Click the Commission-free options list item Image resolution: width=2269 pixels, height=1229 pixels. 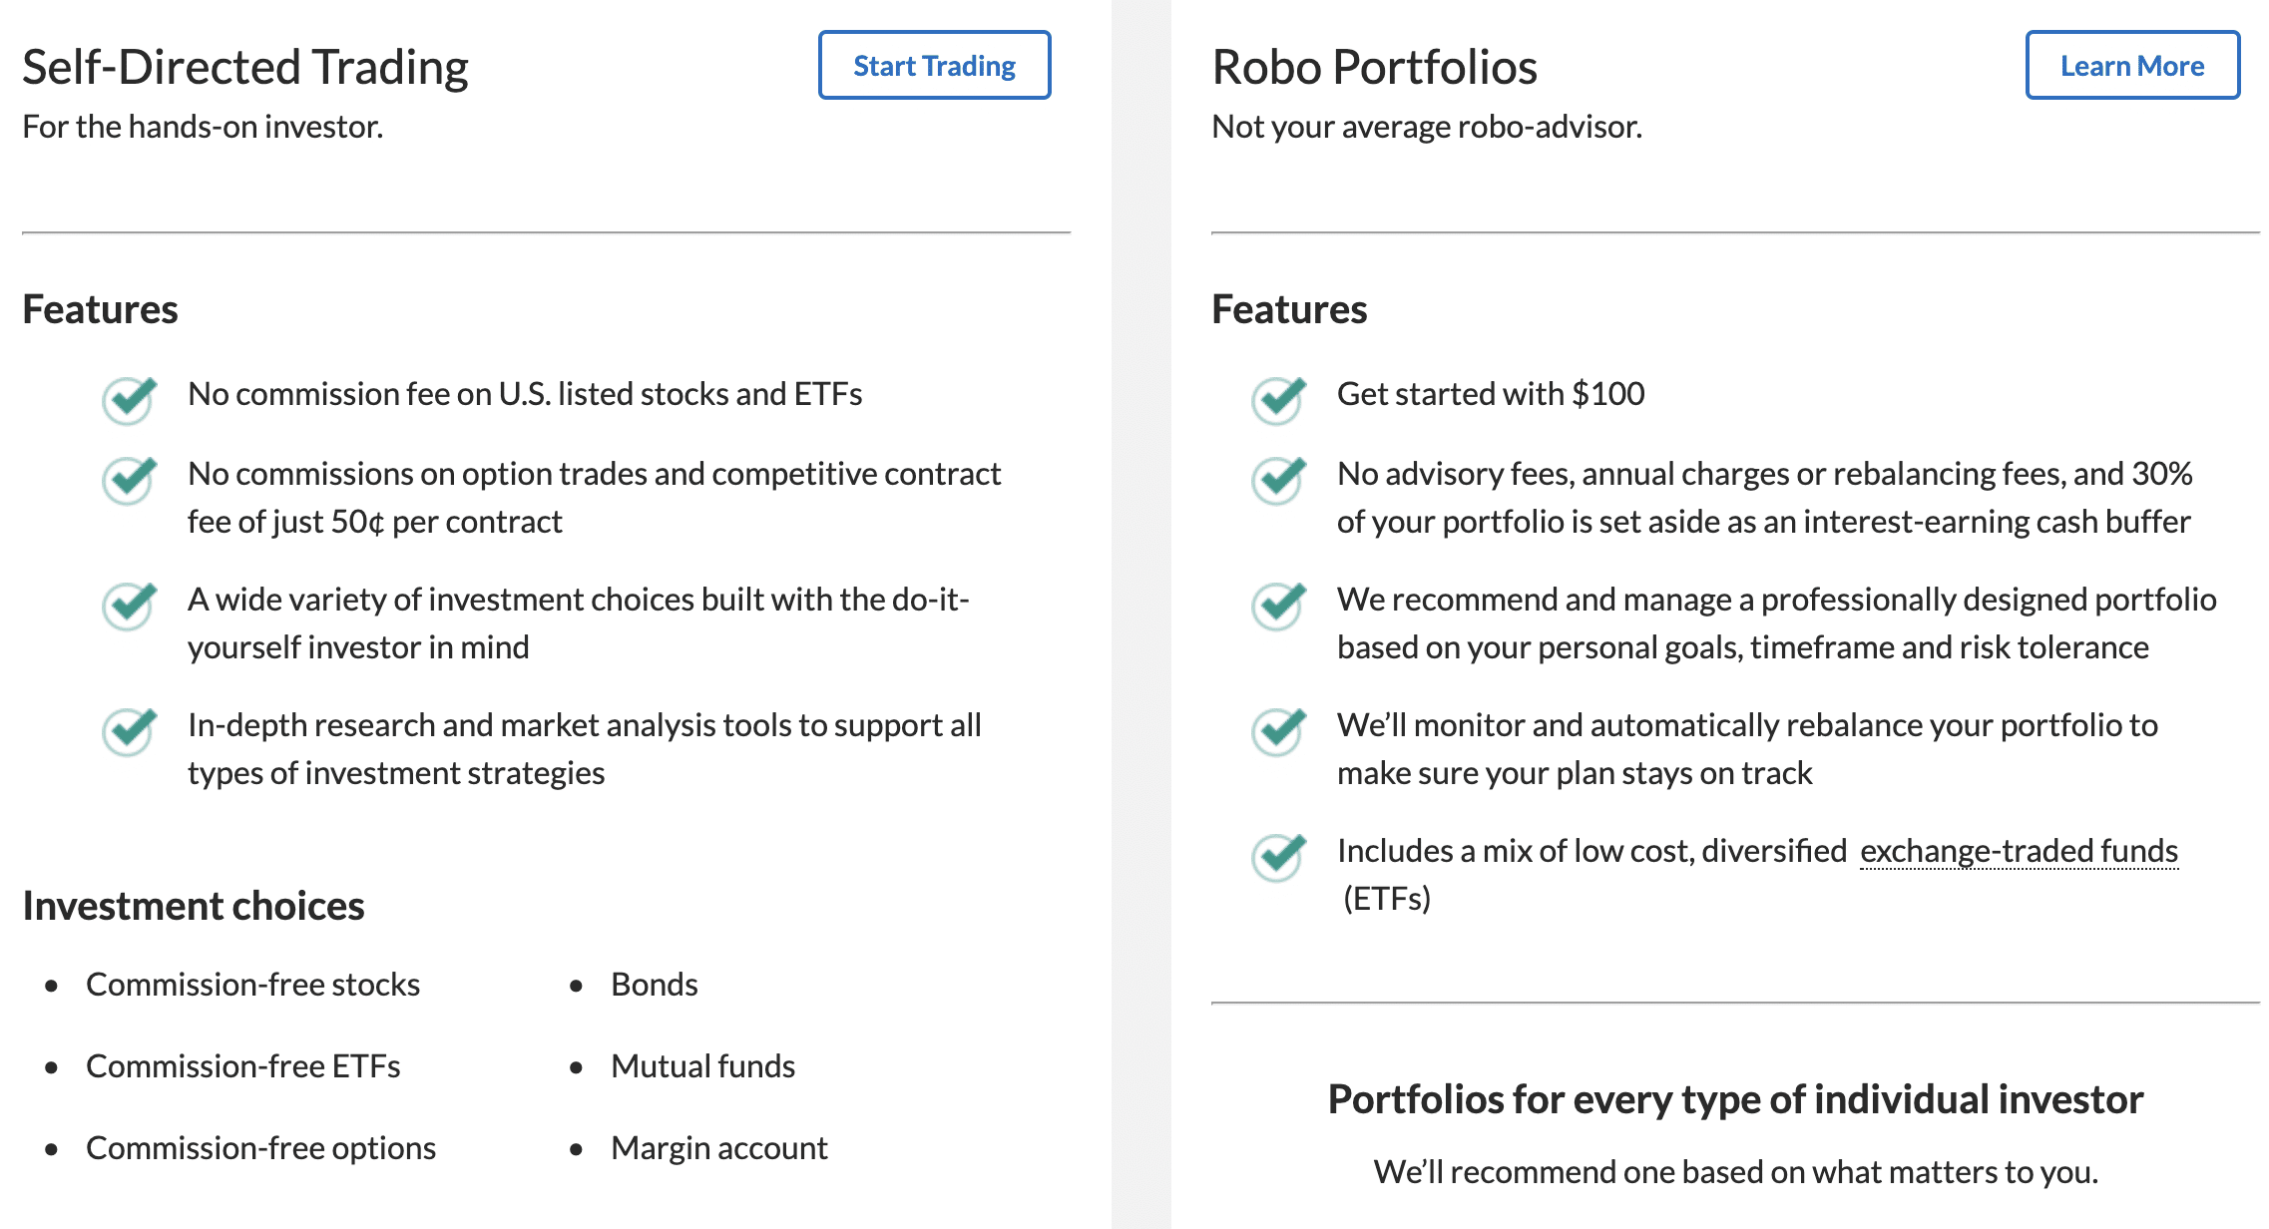(x=260, y=1148)
